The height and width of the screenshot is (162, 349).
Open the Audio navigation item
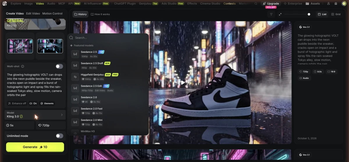tap(51, 3)
